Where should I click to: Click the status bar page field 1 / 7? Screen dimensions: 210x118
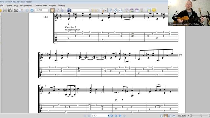(99, 116)
